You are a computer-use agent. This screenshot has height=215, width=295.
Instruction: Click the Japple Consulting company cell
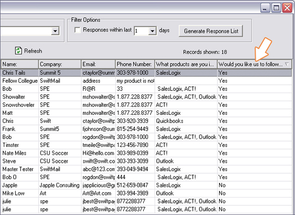coord(60,186)
